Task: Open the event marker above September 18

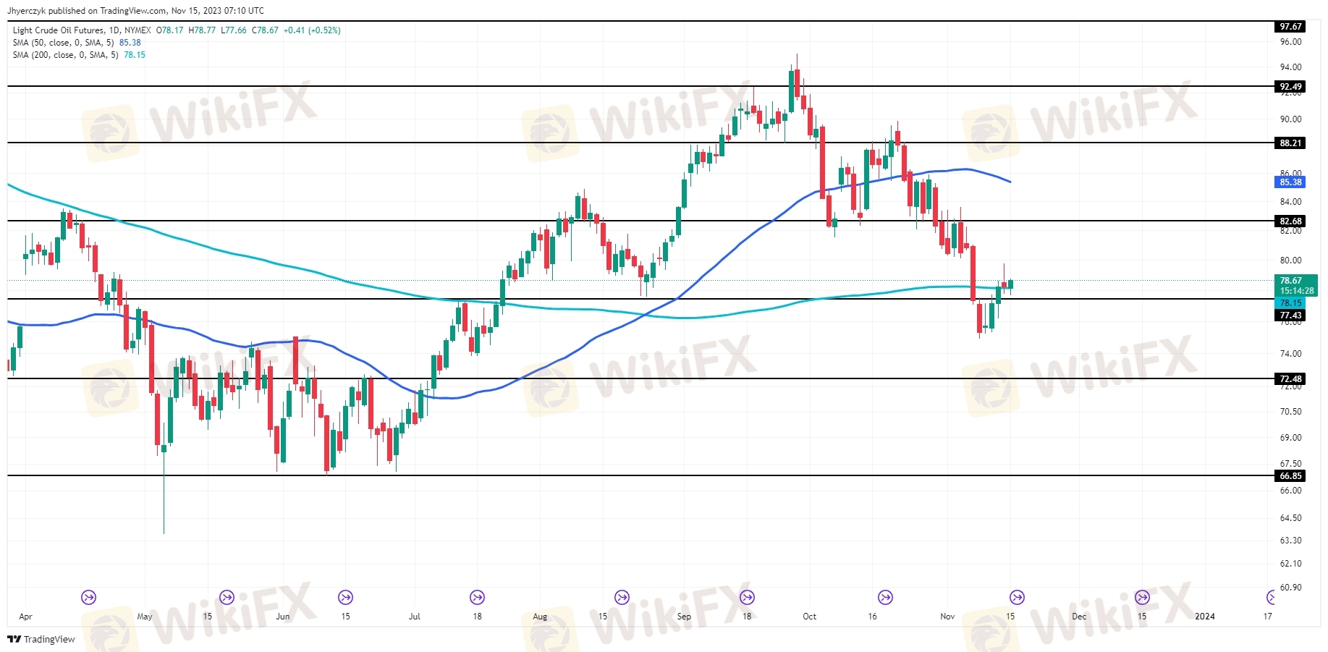Action: click(x=747, y=597)
